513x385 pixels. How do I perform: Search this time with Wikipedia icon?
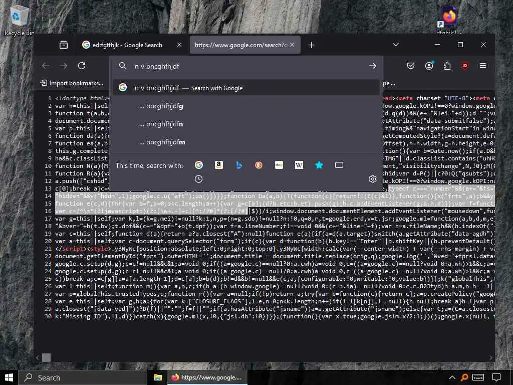pyautogui.click(x=299, y=165)
